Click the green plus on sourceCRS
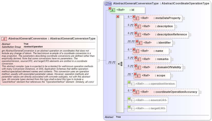Image resolution: width=212 pixels, height=121 pixels. click(129, 98)
